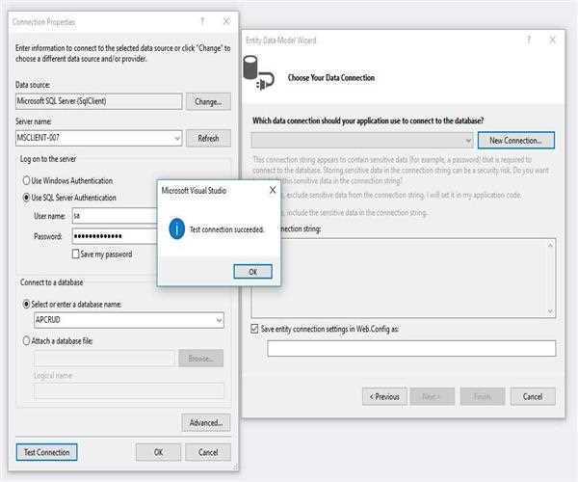The width and height of the screenshot is (578, 482).
Task: Expand the data connection dropdown in the wizard
Action: [467, 141]
